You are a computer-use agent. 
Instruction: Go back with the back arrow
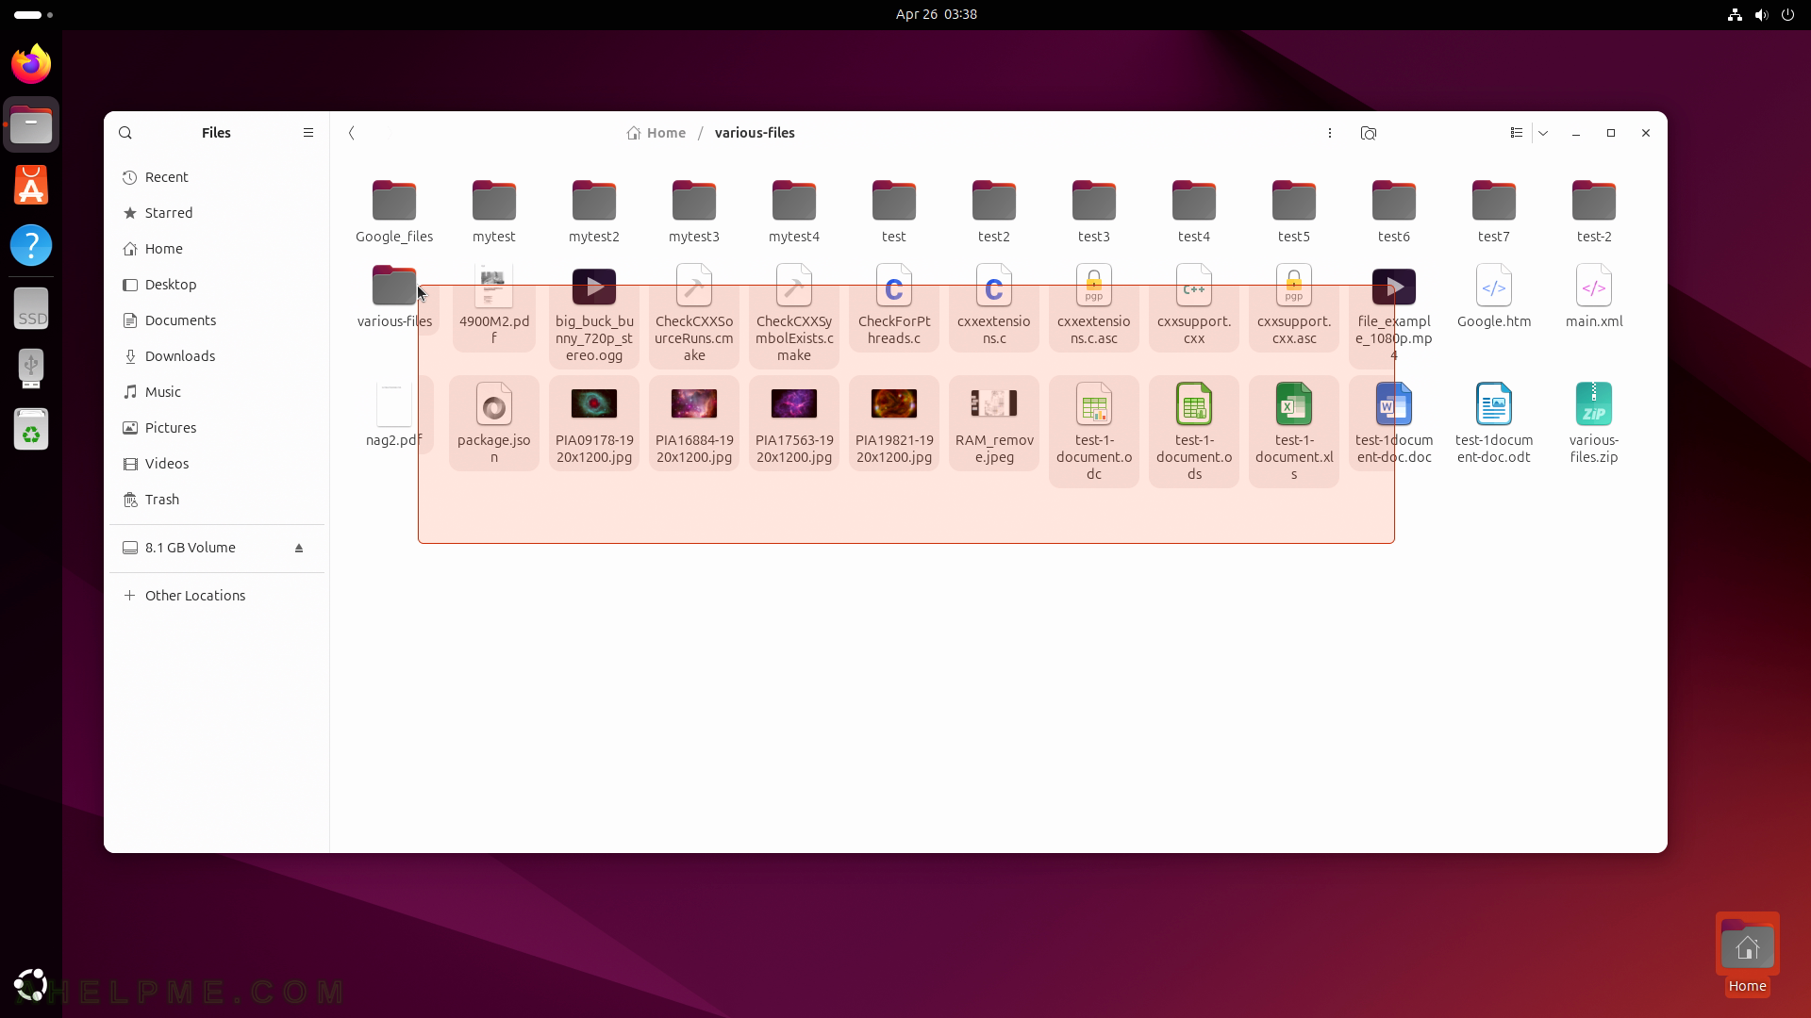pyautogui.click(x=352, y=133)
